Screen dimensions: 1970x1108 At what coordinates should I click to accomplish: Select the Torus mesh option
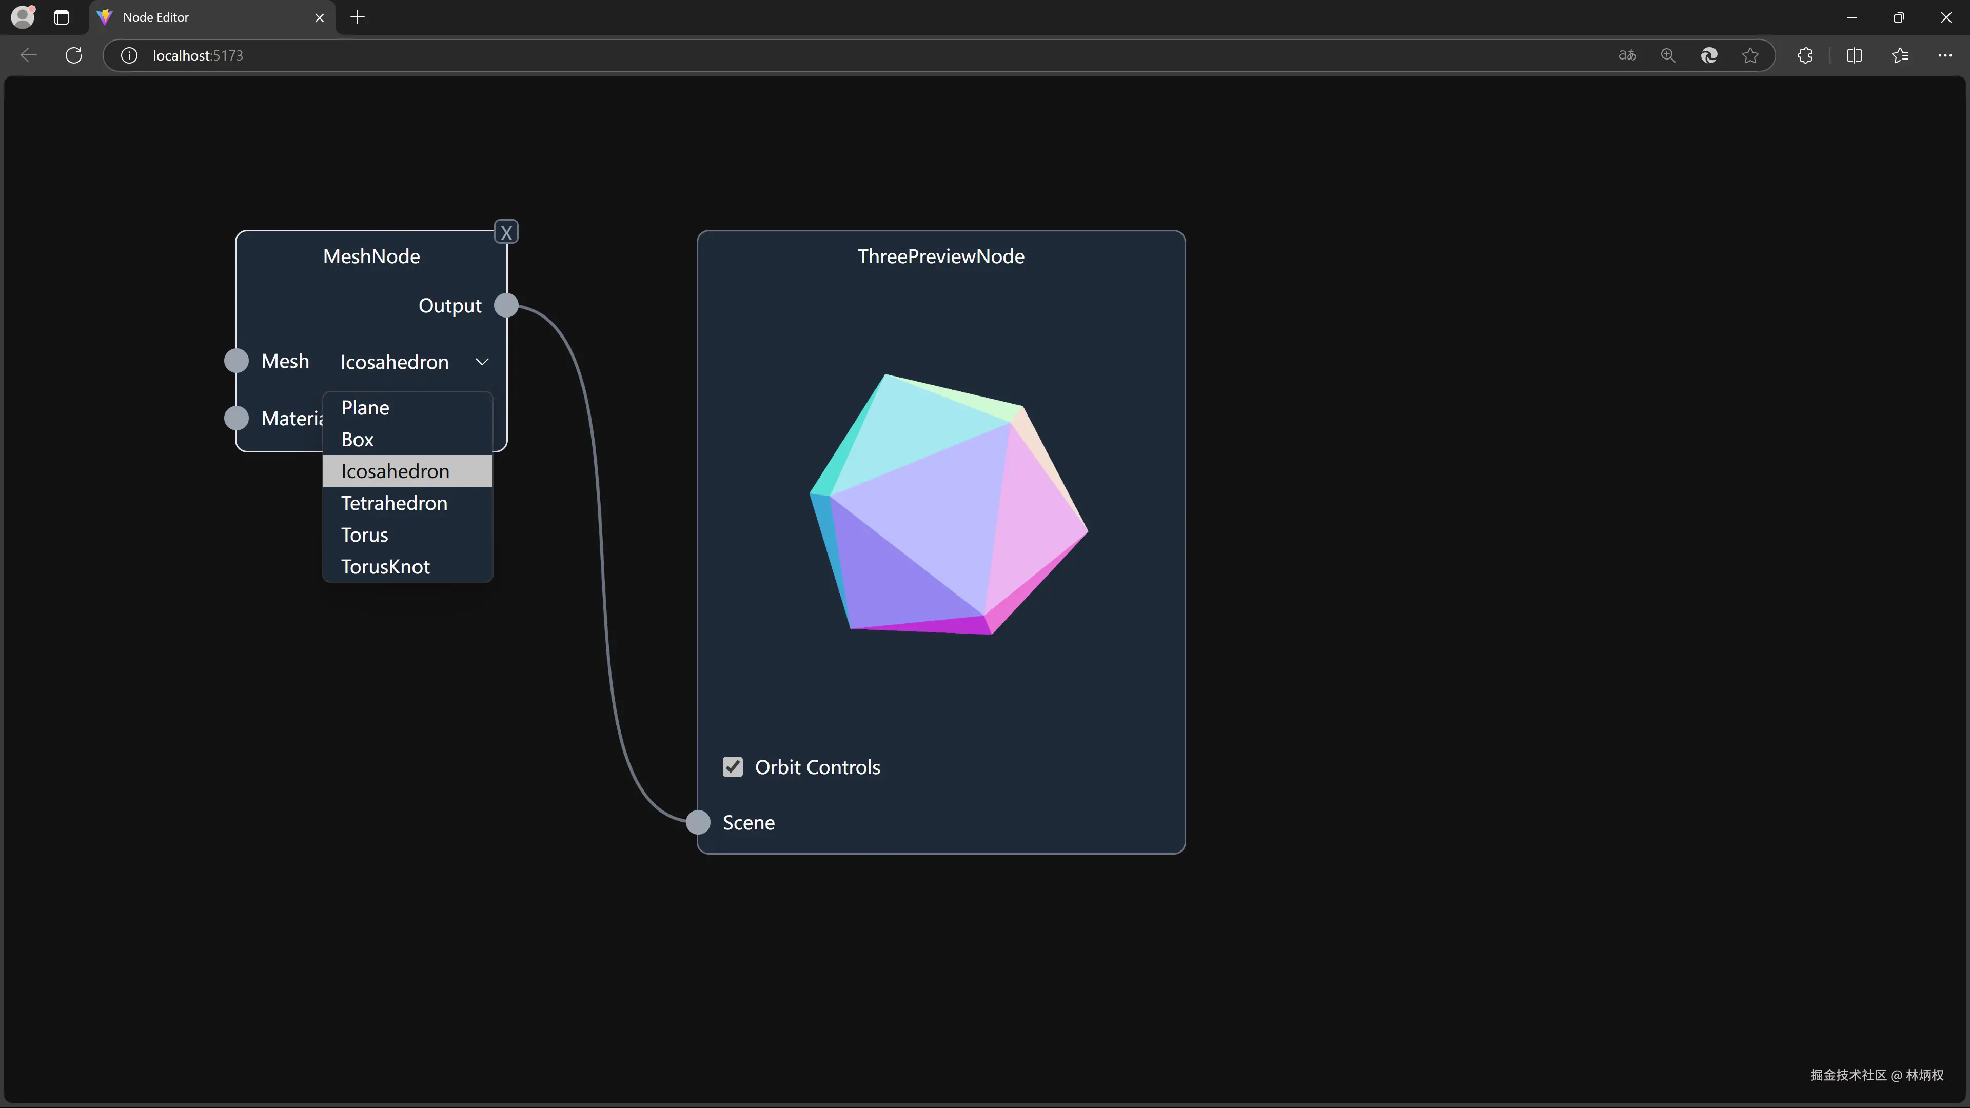click(365, 535)
